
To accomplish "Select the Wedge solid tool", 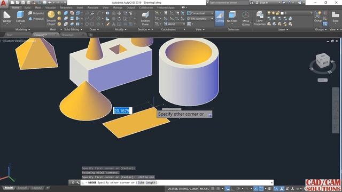I will click(7, 17).
